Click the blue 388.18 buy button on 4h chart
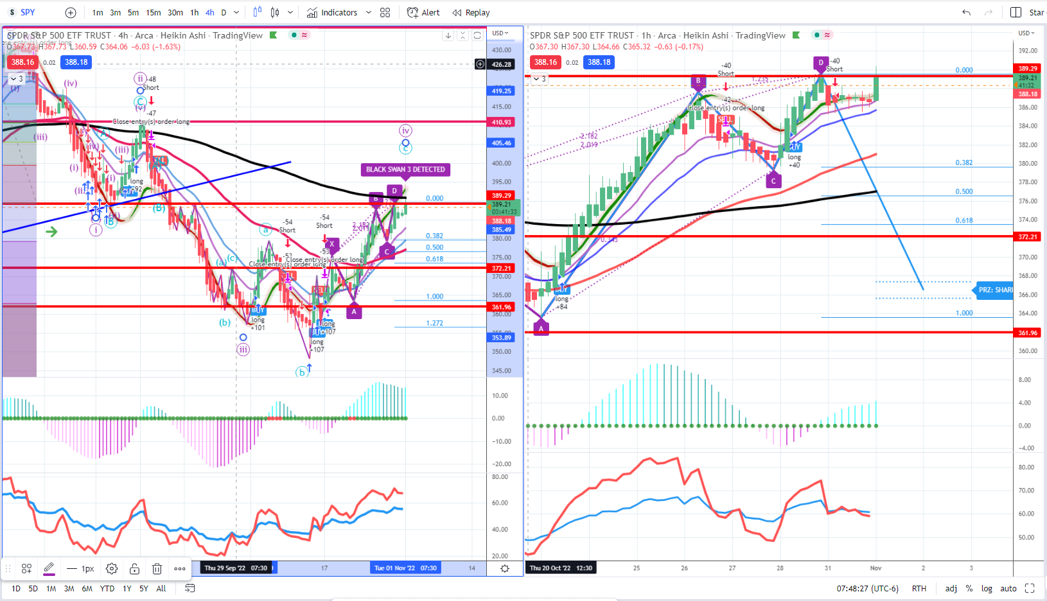Image resolution: width=1047 pixels, height=601 pixels. (76, 62)
